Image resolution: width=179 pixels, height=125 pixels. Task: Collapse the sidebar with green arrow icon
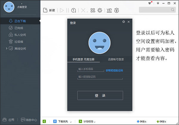coord(44,121)
